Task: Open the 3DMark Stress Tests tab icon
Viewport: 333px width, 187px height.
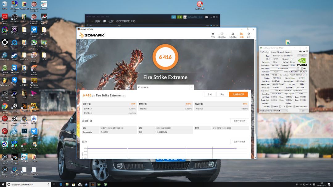Action: (233, 34)
